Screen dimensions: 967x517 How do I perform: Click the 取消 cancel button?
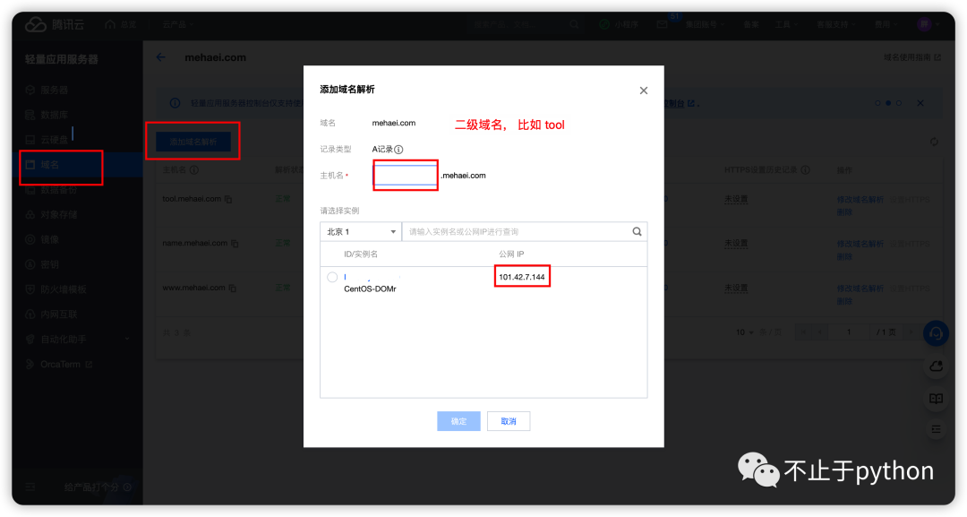(x=509, y=421)
